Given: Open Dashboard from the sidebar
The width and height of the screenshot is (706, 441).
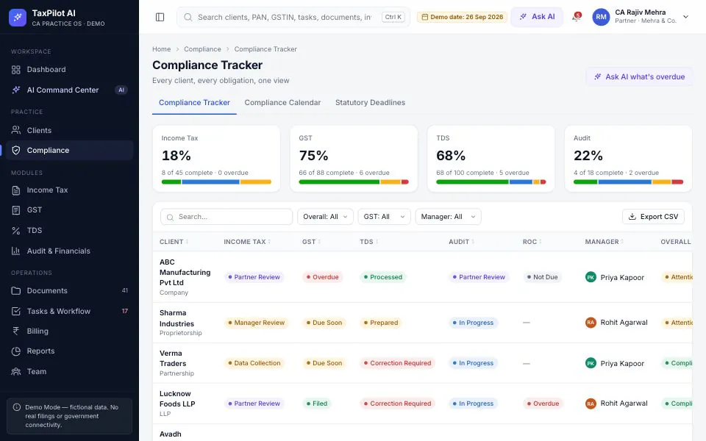Looking at the screenshot, I should [x=69, y=70].
